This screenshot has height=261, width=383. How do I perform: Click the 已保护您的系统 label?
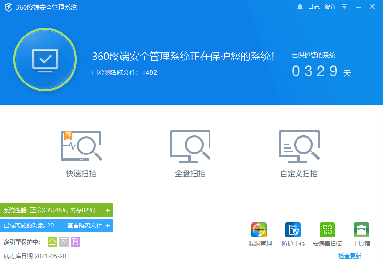pyautogui.click(x=314, y=55)
